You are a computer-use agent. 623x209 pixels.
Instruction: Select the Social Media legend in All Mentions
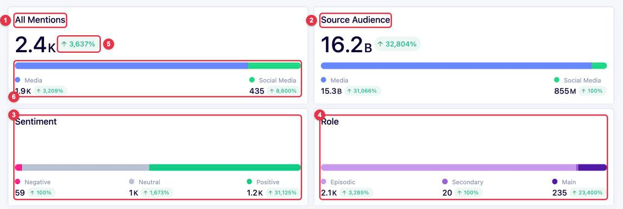272,80
